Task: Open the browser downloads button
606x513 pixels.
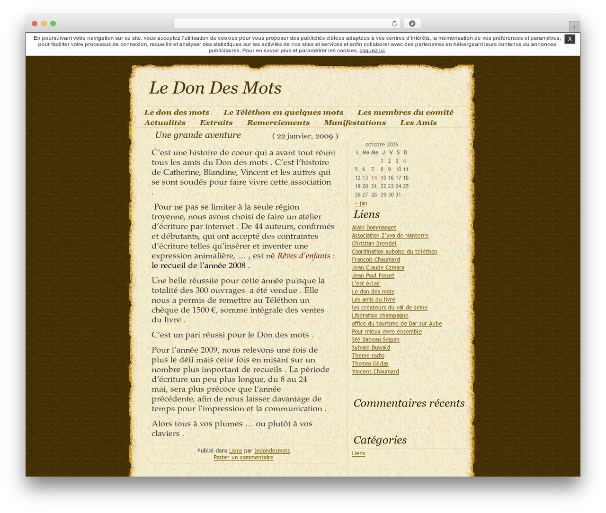Action: (x=412, y=24)
